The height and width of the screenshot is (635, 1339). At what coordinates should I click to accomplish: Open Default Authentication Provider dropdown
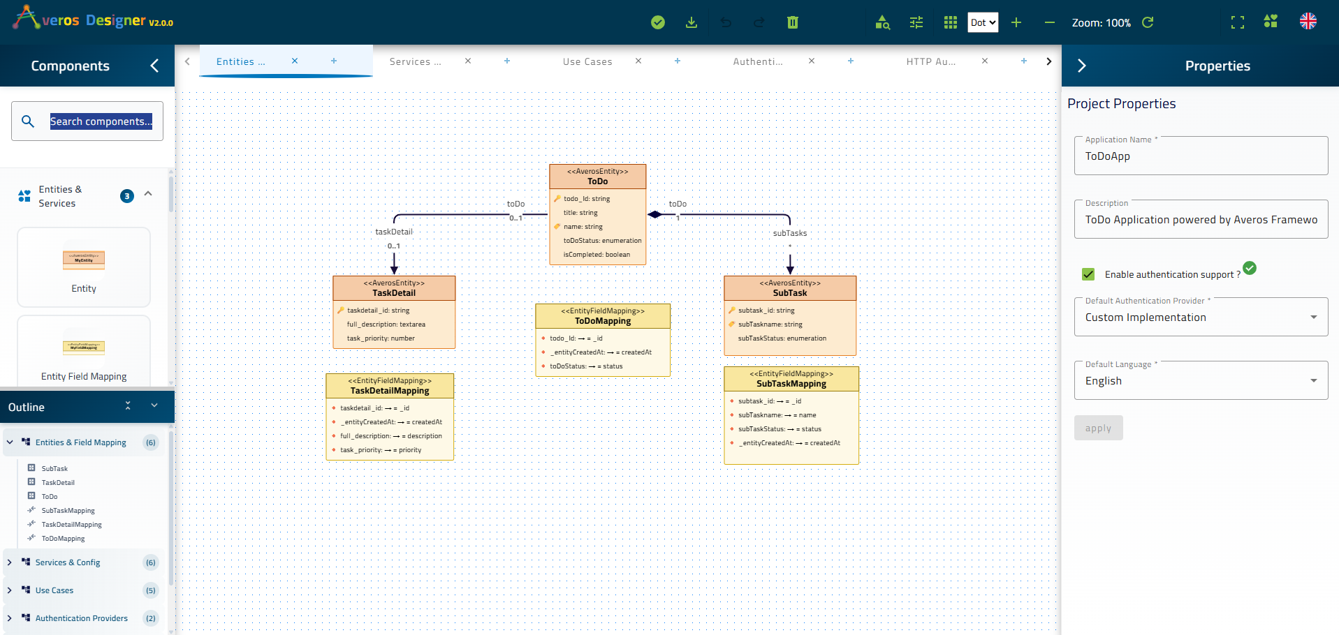(x=1201, y=317)
